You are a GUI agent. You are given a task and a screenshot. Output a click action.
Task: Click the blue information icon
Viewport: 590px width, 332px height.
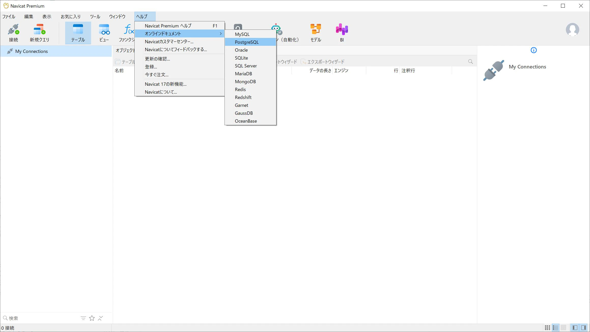[533, 50]
